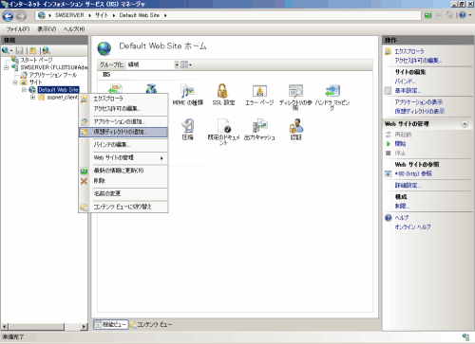Click エクスプローラ link in Actions pane

[409, 51]
